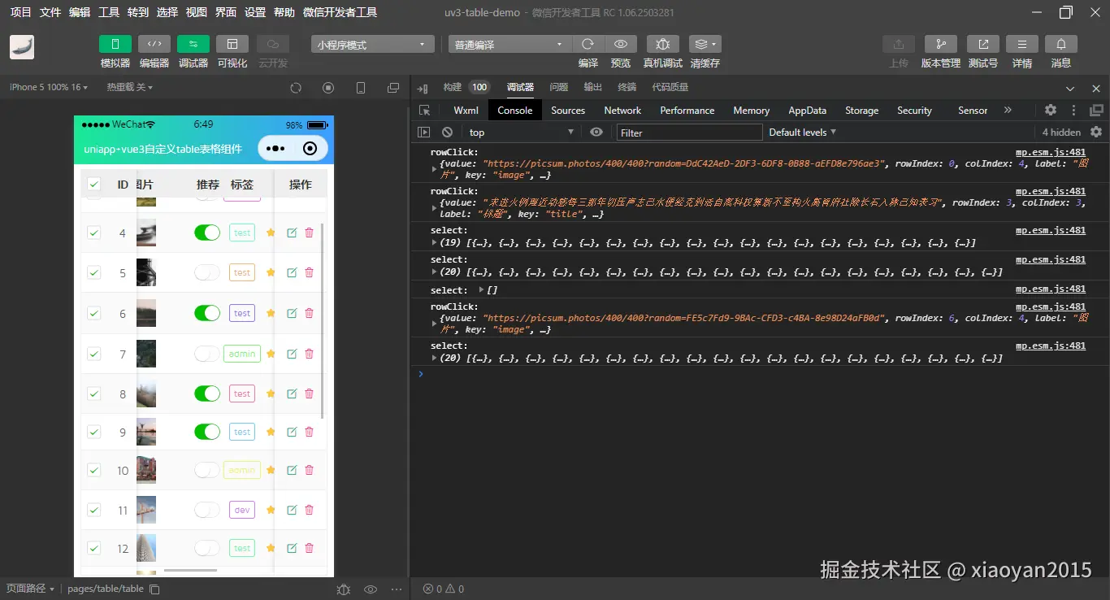1110x600 pixels.
Task: Switch to the Wxml tab
Action: [x=466, y=111]
